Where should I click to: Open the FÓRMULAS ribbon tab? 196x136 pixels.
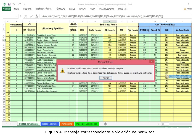coord(60,9)
